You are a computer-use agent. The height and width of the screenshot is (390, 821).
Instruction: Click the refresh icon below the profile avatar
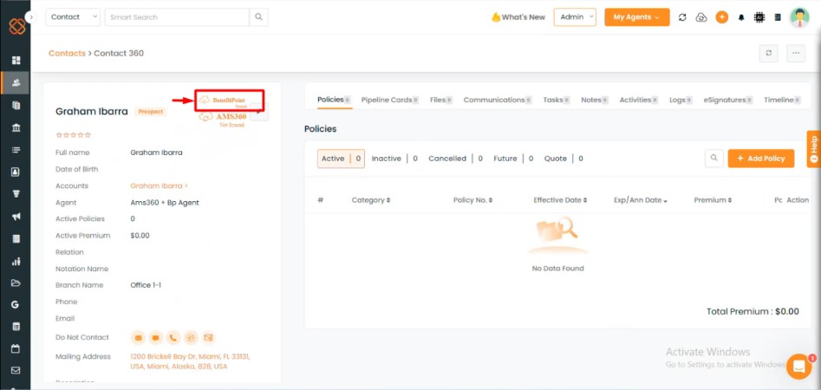[768, 54]
